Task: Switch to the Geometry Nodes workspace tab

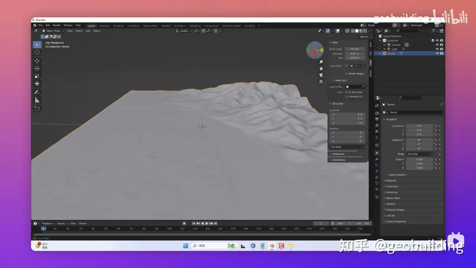Action: (231, 26)
